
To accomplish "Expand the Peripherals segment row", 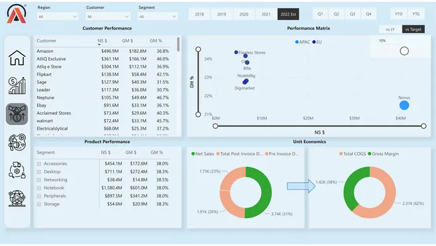I will [x=39, y=196].
